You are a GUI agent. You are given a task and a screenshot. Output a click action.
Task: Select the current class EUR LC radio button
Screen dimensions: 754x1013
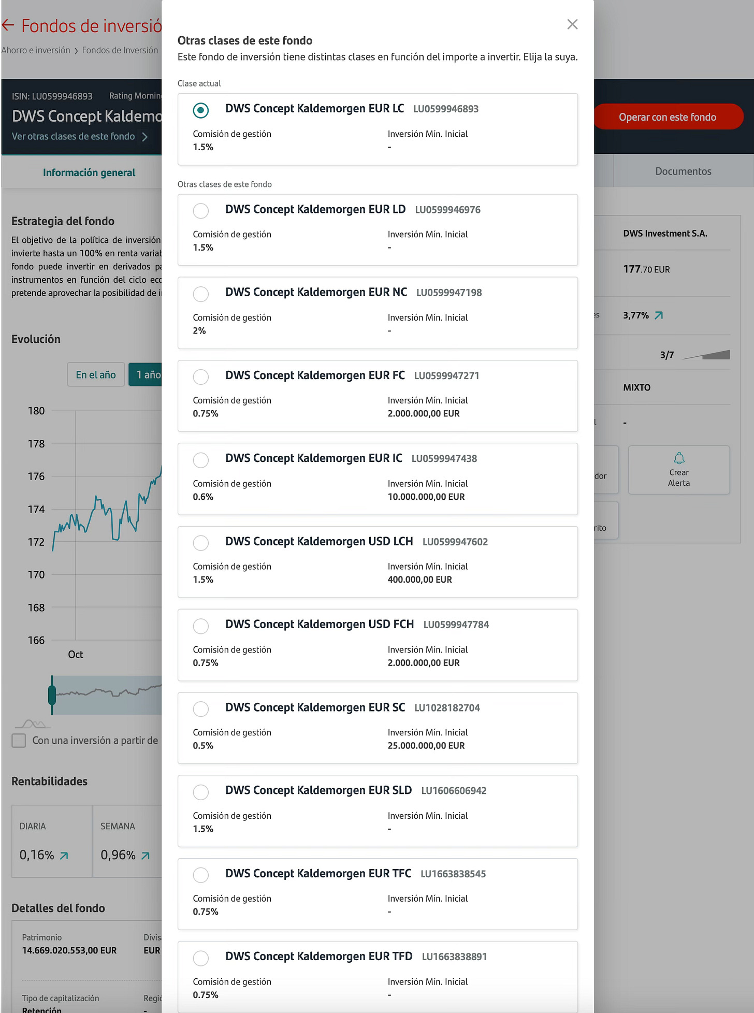[201, 110]
